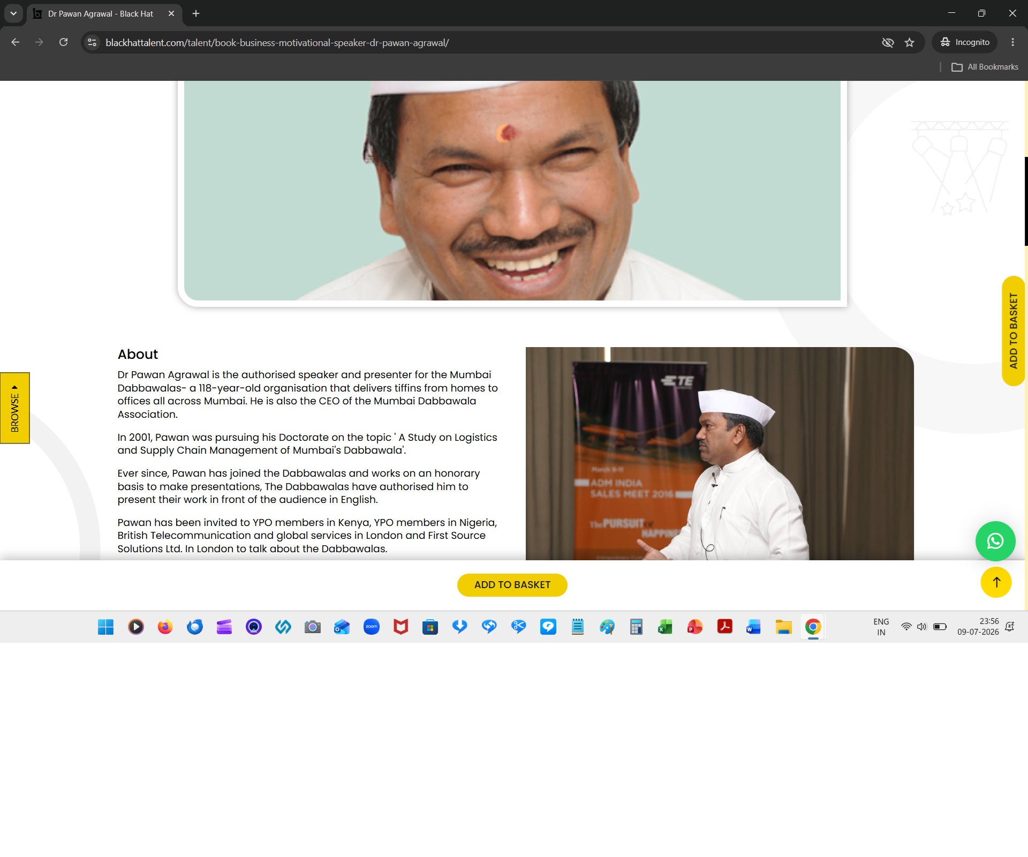Open a new browser tab
This screenshot has width=1028, height=857.
click(x=196, y=13)
